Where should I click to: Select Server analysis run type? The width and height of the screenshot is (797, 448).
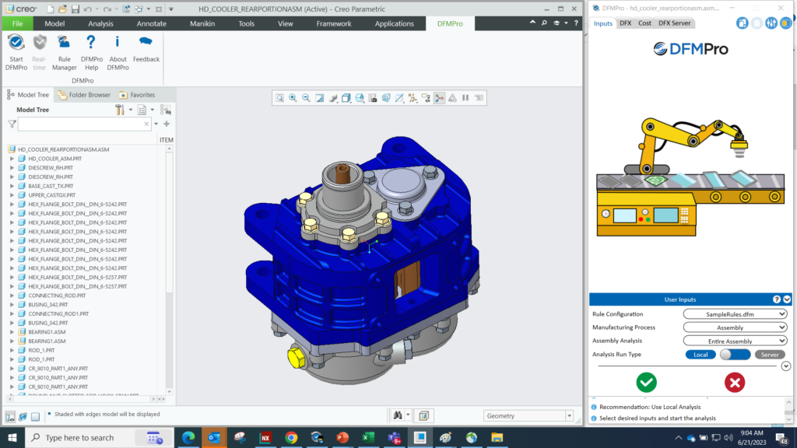[770, 355]
